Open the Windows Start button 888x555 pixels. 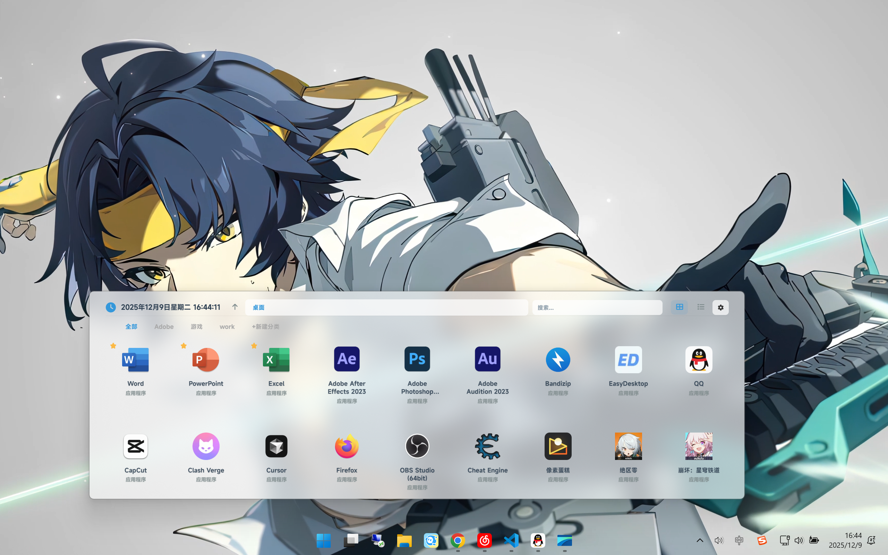pyautogui.click(x=324, y=540)
